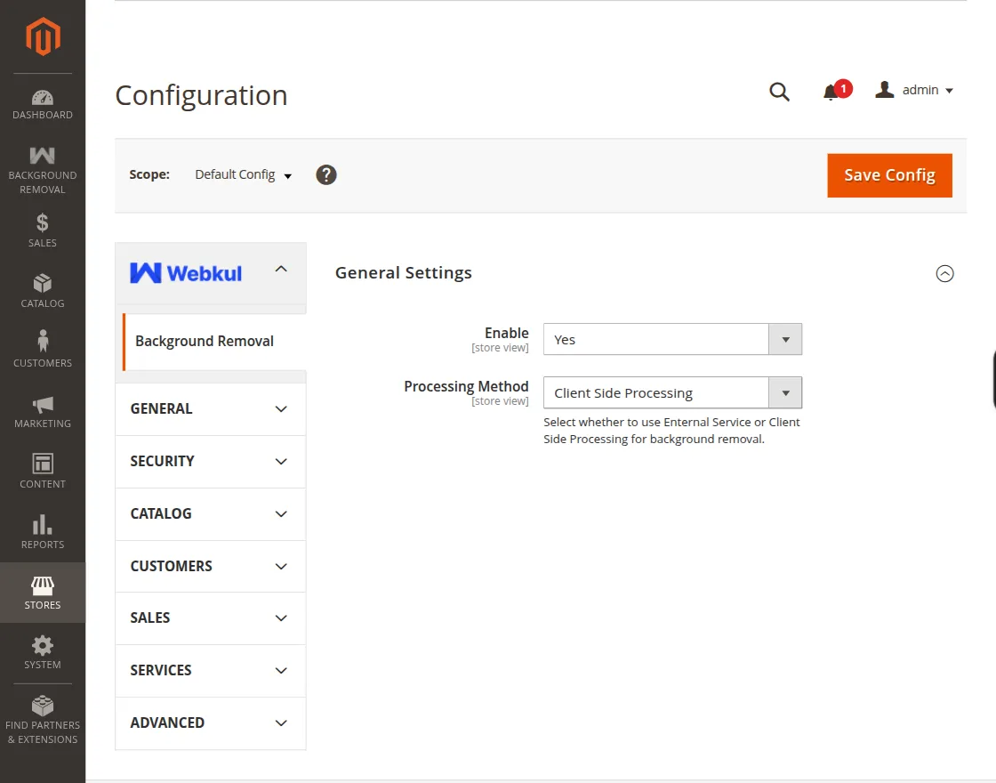Open the admin account menu
996x783 pixels.
[914, 89]
